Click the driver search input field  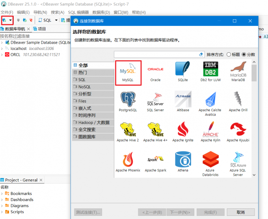click(156, 55)
